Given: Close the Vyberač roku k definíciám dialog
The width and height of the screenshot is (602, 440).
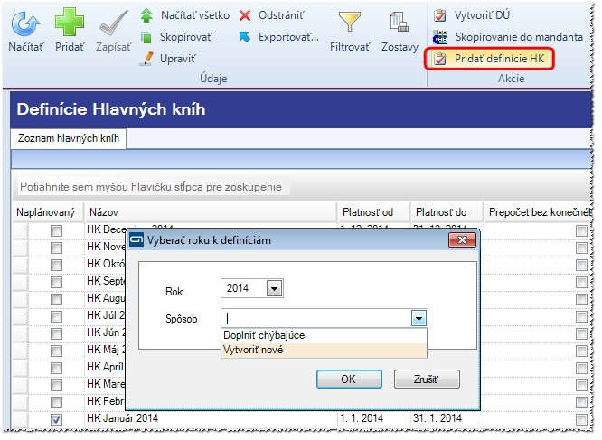Looking at the screenshot, I should (x=462, y=240).
